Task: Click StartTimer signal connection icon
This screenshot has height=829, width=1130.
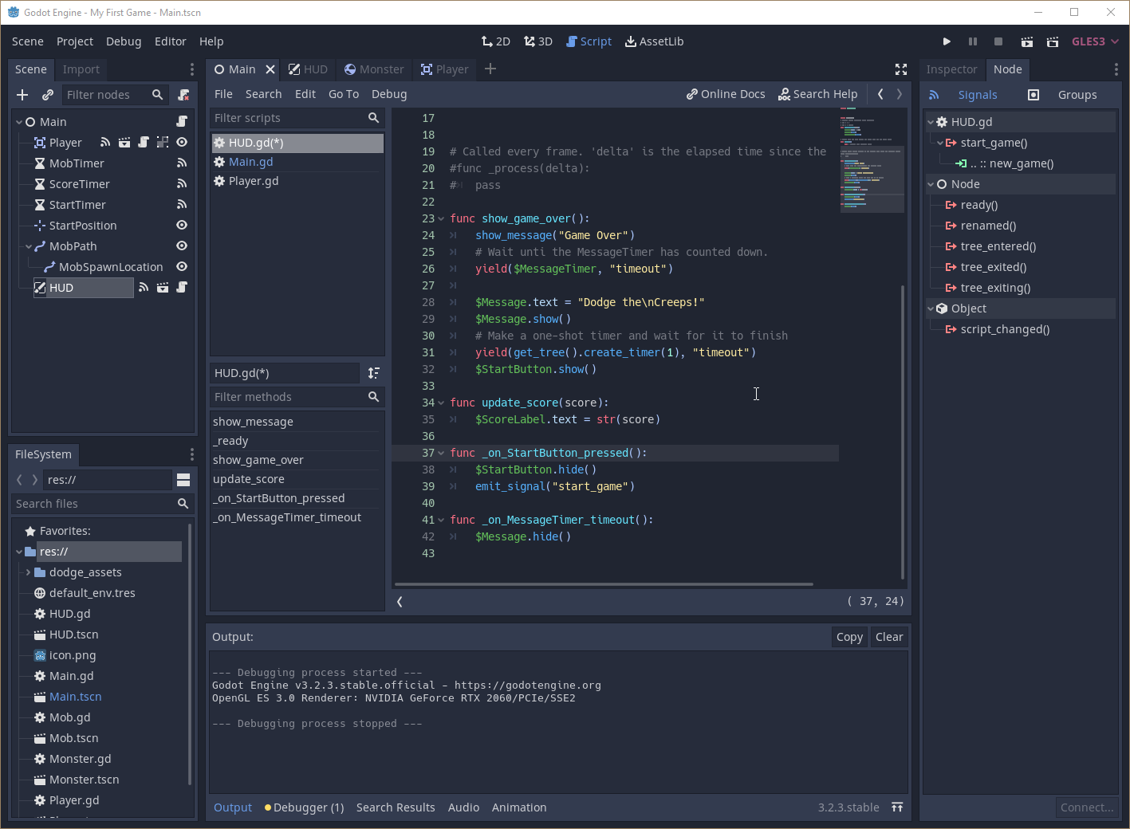Action: point(182,205)
